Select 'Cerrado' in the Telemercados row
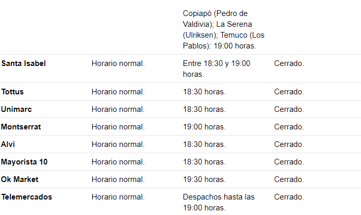The height and width of the screenshot is (215, 361). pyautogui.click(x=289, y=197)
